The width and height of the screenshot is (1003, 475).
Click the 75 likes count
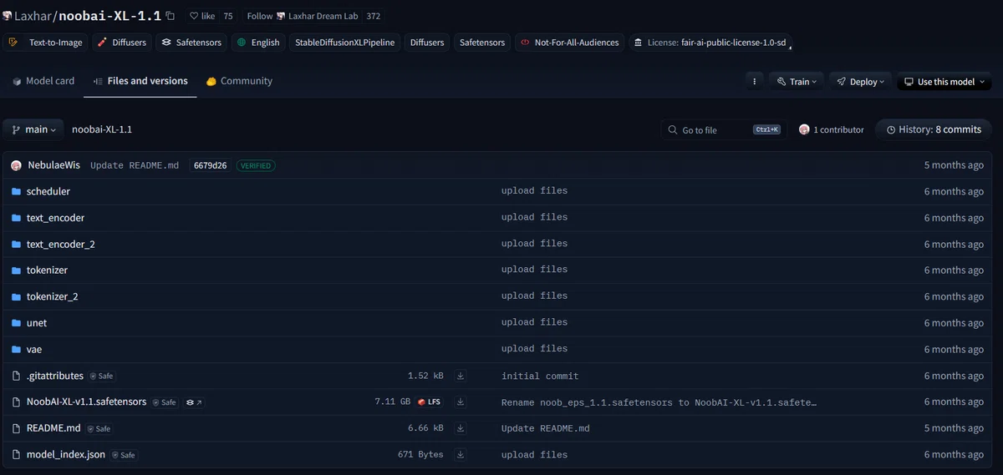[228, 16]
